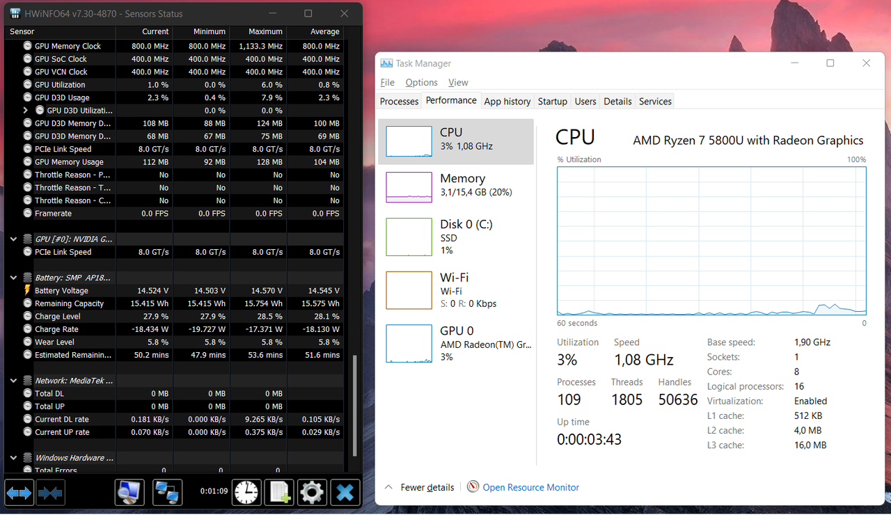Click HWiNFO blue X close sensors button
Screen dimensions: 891x515
[345, 493]
